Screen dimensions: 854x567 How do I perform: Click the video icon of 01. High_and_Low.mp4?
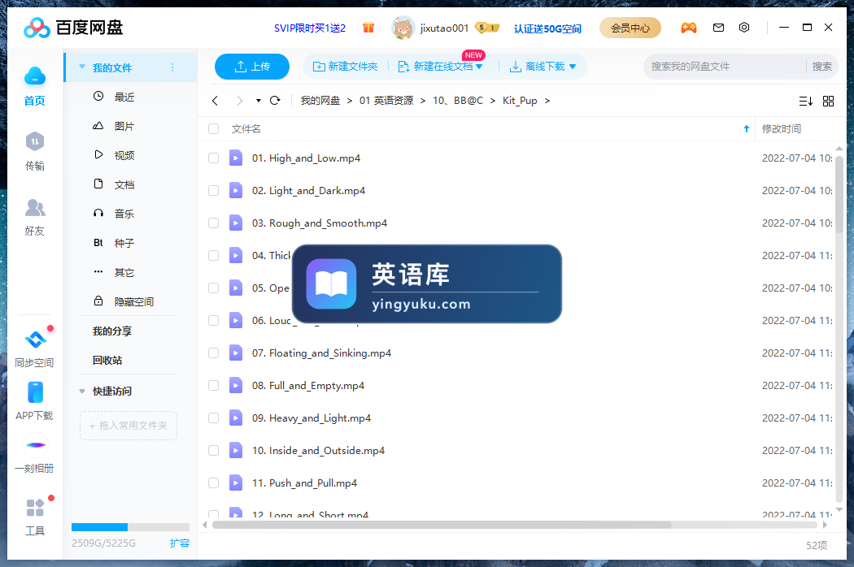point(235,158)
